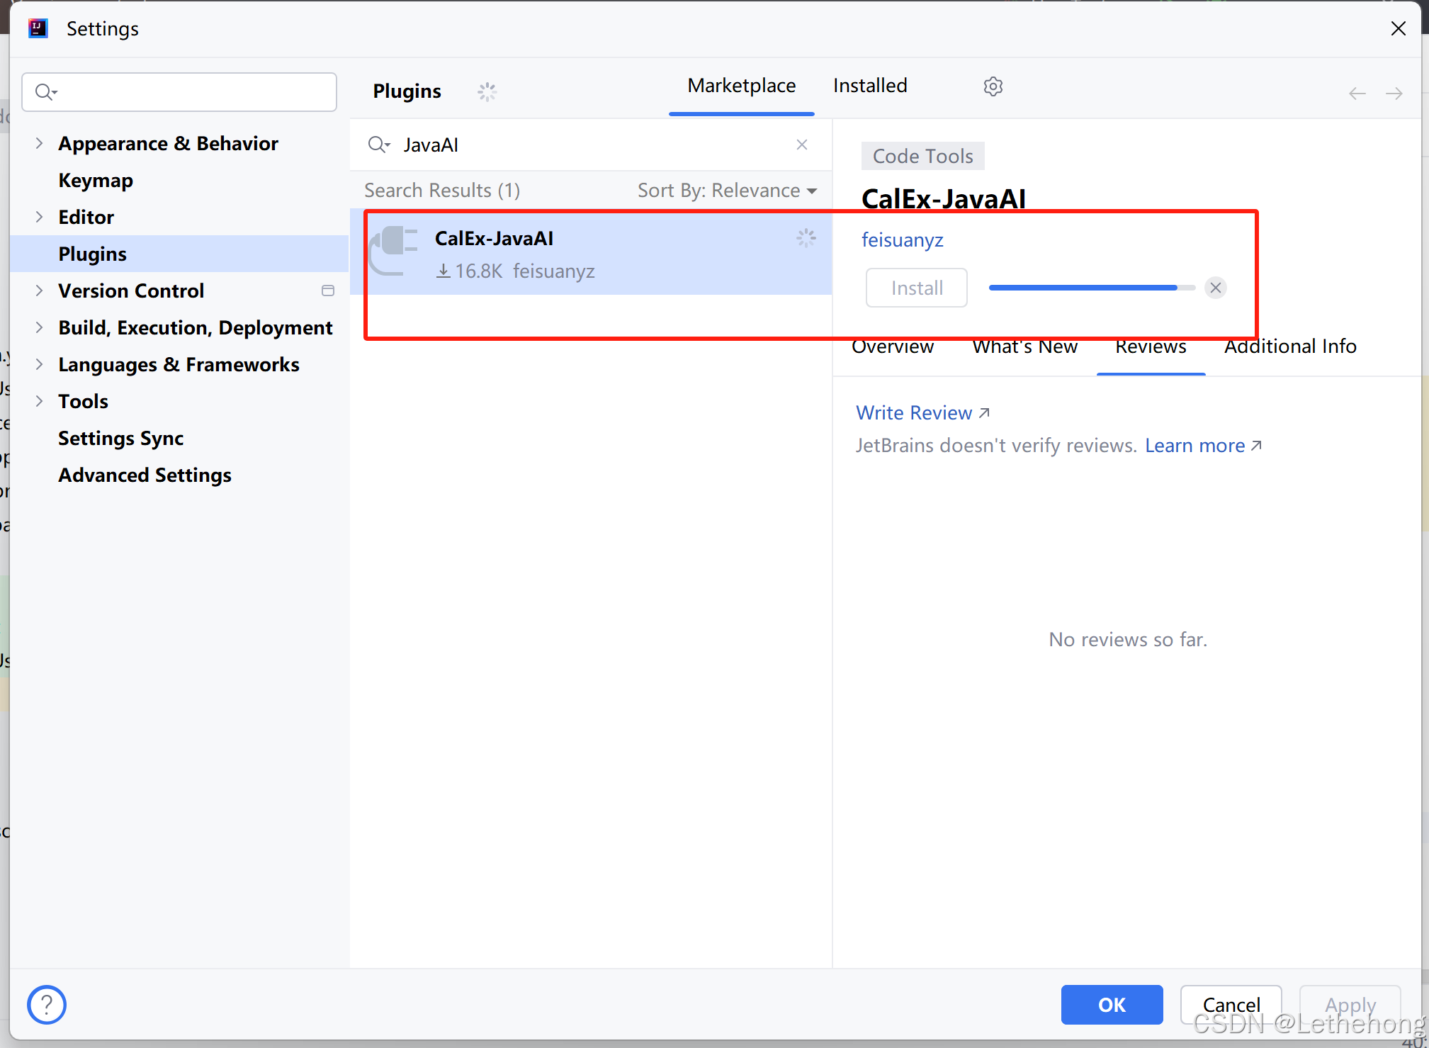The height and width of the screenshot is (1048, 1429).
Task: Click the OK button
Action: point(1112,1005)
